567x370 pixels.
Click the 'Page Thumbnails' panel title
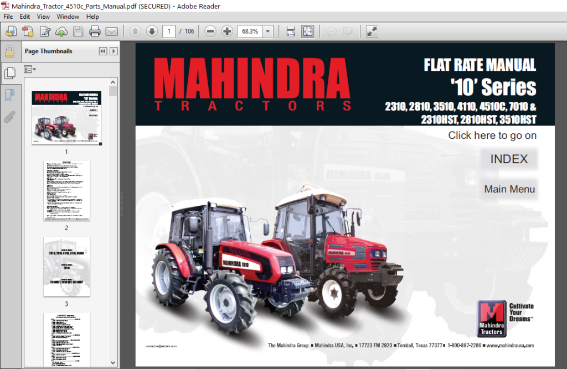point(49,51)
